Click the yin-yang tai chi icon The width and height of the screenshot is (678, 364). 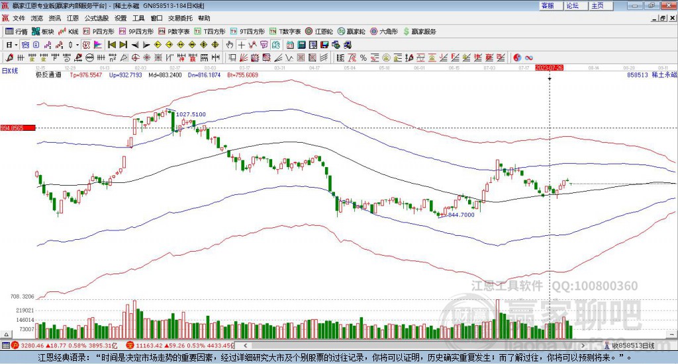click(x=517, y=57)
